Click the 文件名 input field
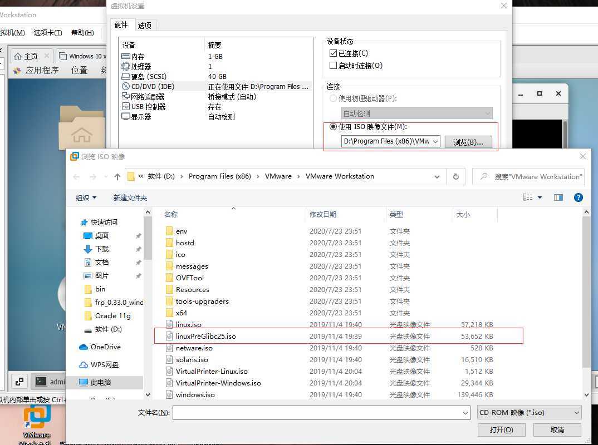This screenshot has width=598, height=445. (317, 413)
